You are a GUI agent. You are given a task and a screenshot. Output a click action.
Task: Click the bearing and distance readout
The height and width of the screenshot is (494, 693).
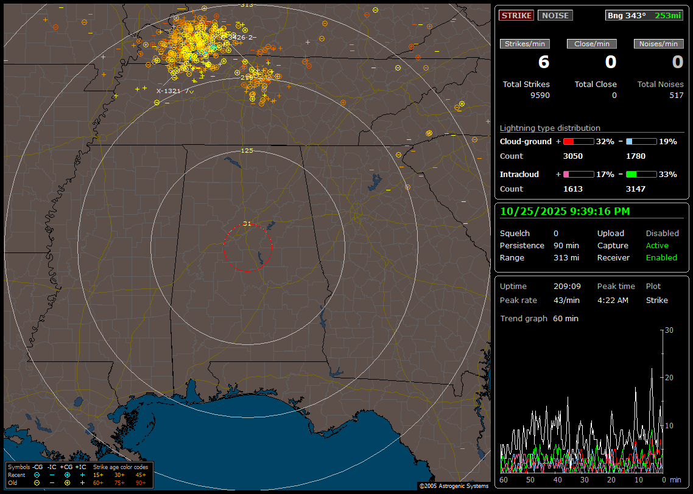(x=644, y=15)
